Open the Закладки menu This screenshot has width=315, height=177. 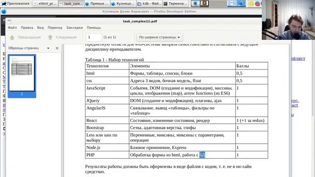[x=74, y=28]
